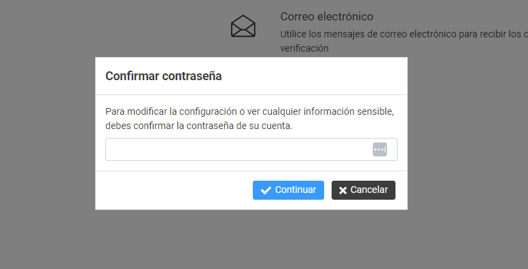Focus the password confirmation input field
528x269 pixels.
(251, 149)
